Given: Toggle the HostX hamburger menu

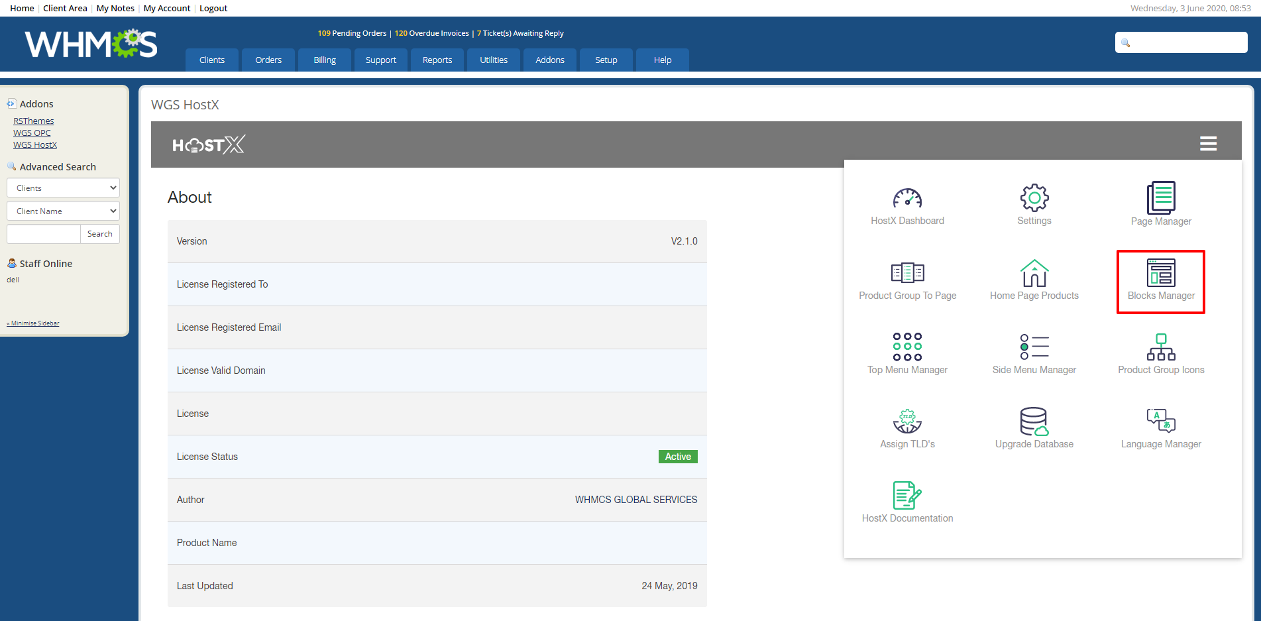Looking at the screenshot, I should click(1208, 144).
